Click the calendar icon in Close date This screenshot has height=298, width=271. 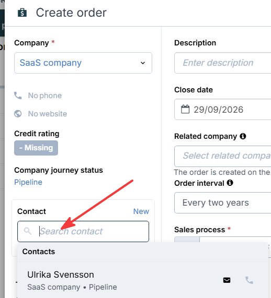point(185,109)
